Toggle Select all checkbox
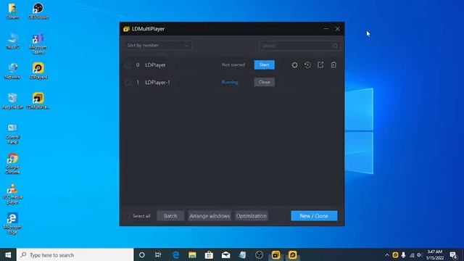This screenshot has height=261, width=464. [x=128, y=216]
